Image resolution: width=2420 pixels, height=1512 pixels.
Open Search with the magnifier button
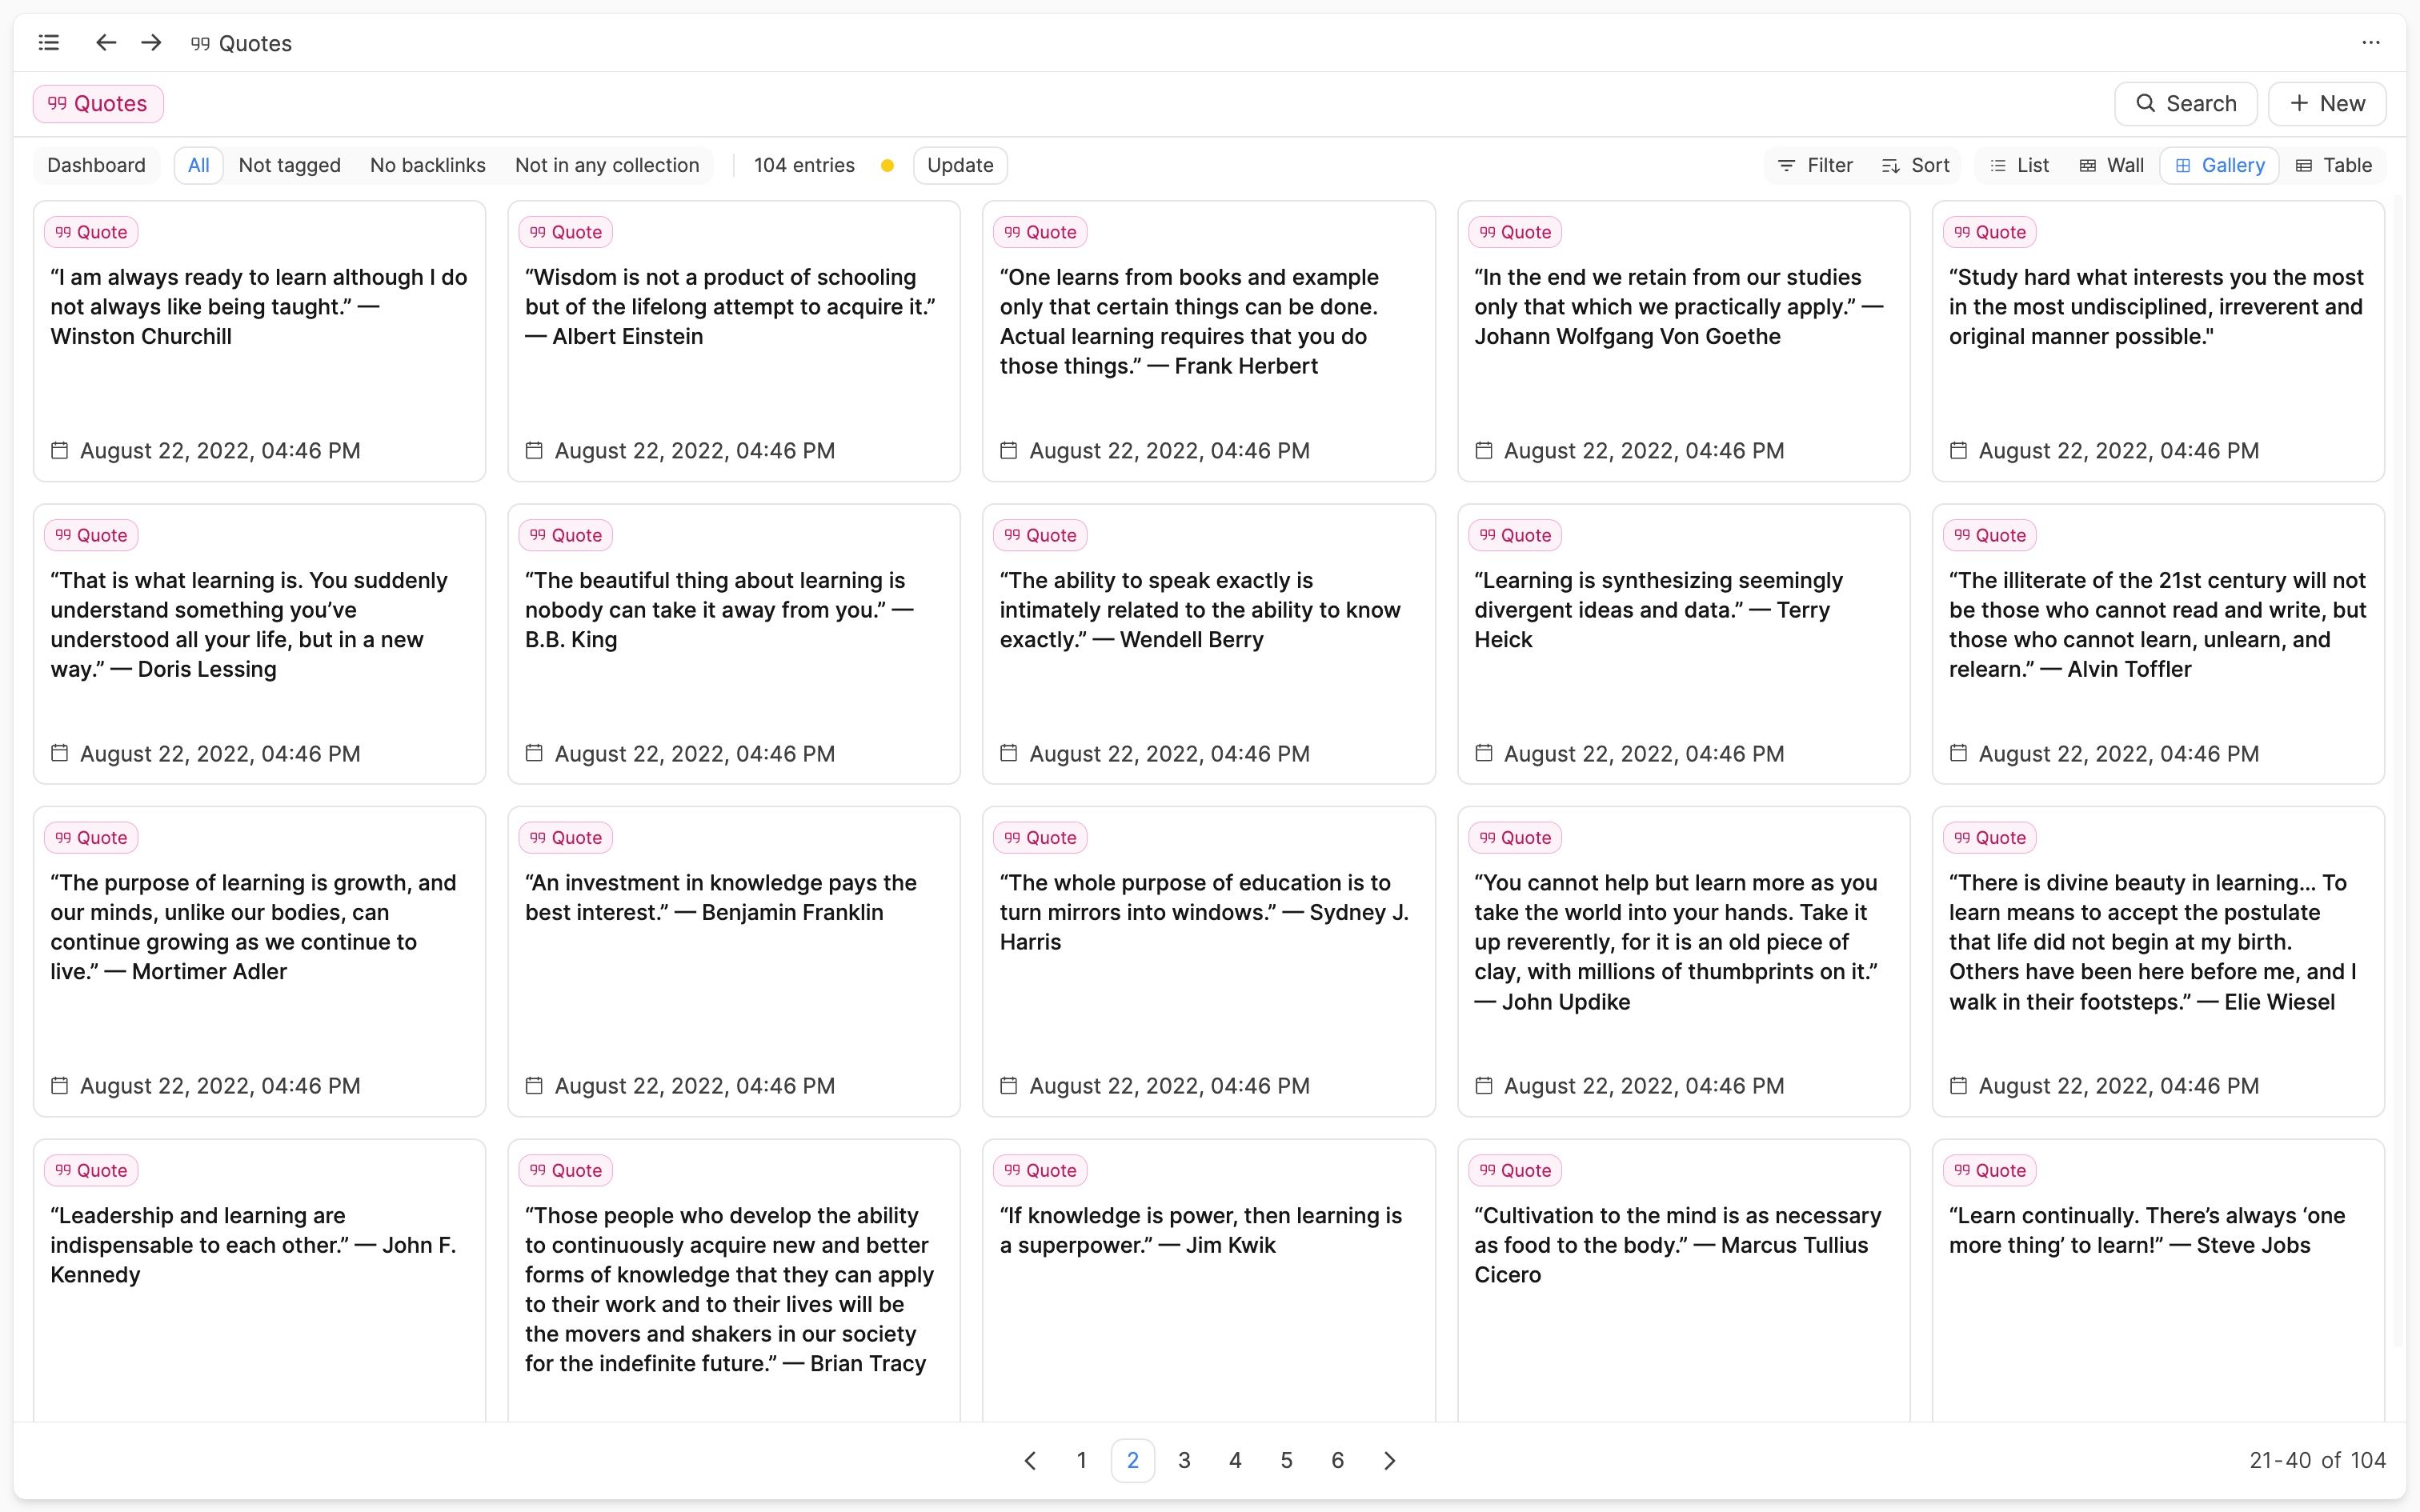tap(2185, 103)
